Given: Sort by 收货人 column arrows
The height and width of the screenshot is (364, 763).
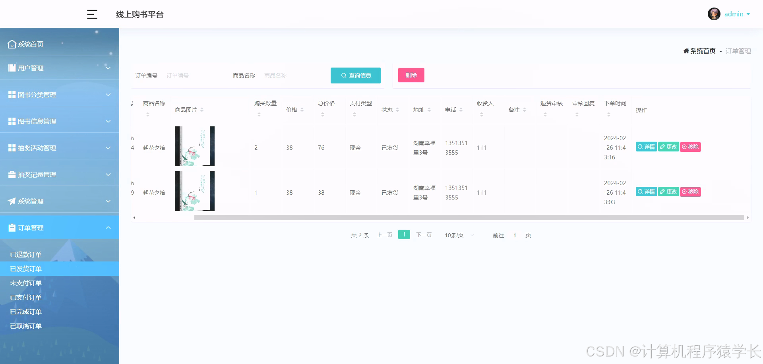Looking at the screenshot, I should (482, 114).
